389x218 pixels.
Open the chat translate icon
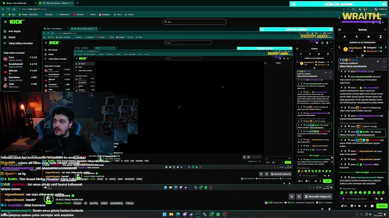coord(377,199)
